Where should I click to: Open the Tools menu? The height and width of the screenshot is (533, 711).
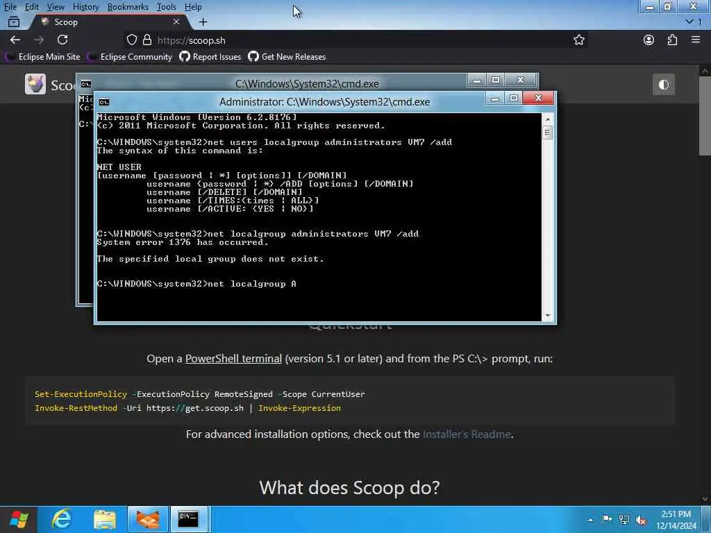[x=167, y=7]
